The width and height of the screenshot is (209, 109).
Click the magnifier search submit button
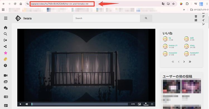click(146, 18)
